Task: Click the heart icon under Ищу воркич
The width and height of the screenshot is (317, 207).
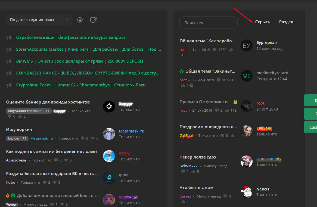Action: [x=93, y=138]
